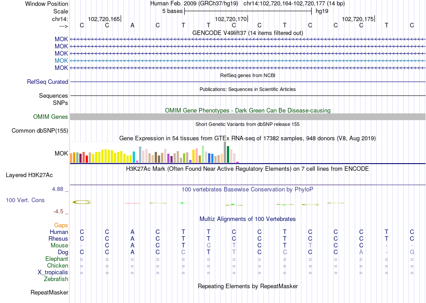Open Publications: Sequences in Scientific Articles title
This screenshot has height=303, width=426.
coord(248,89)
